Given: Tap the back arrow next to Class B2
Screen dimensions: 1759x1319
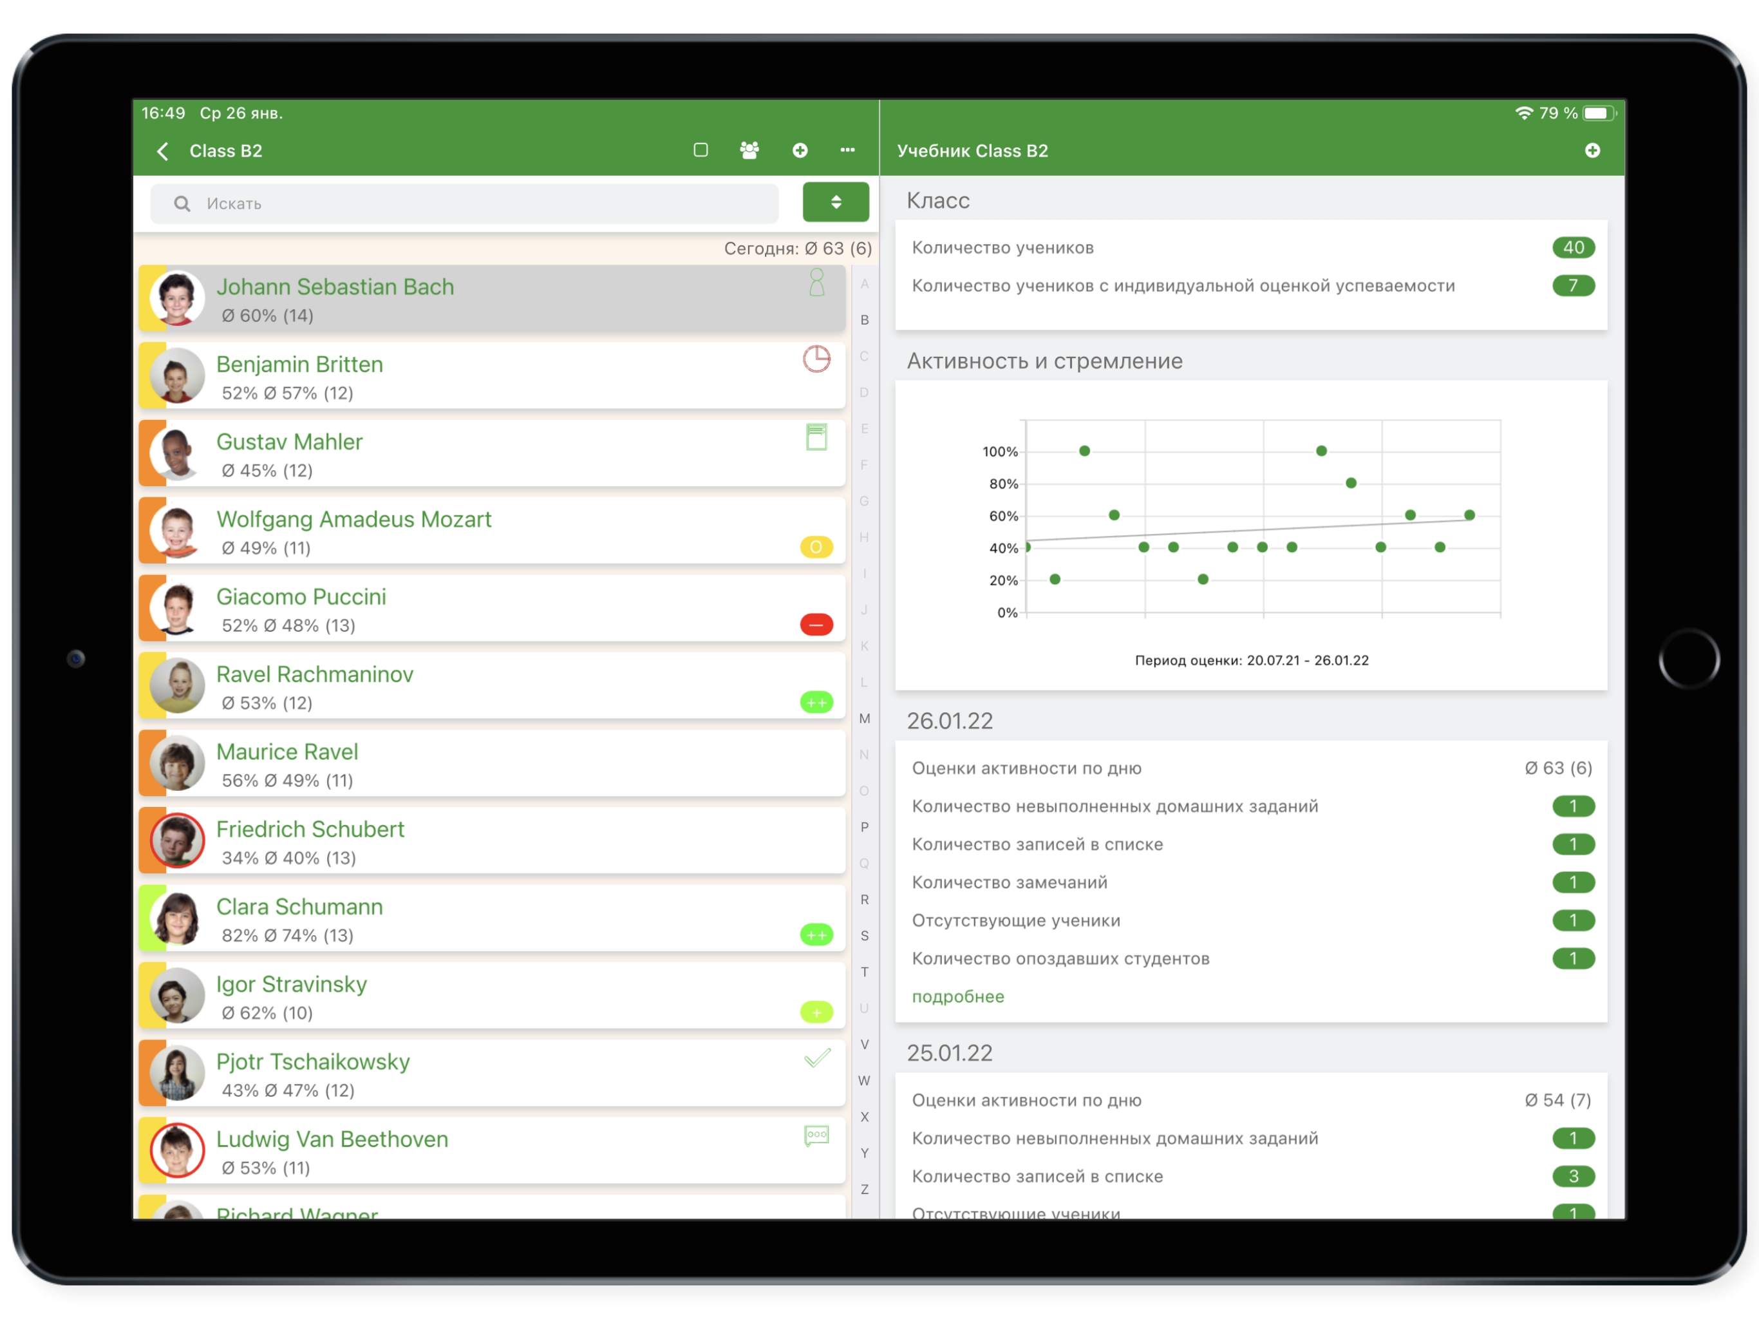Looking at the screenshot, I should point(163,151).
